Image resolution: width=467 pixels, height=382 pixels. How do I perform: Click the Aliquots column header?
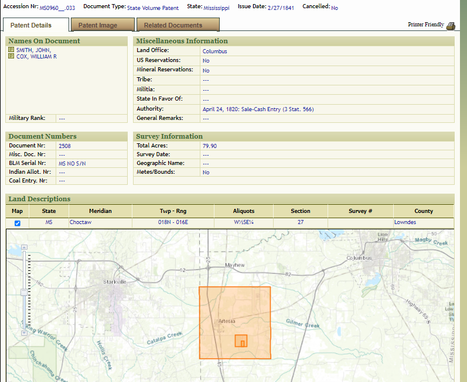243,211
